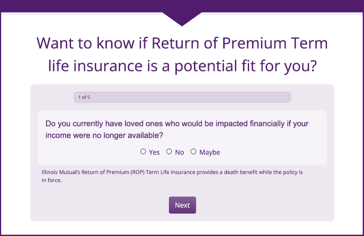Click the "Yes" answer label text

tap(154, 153)
